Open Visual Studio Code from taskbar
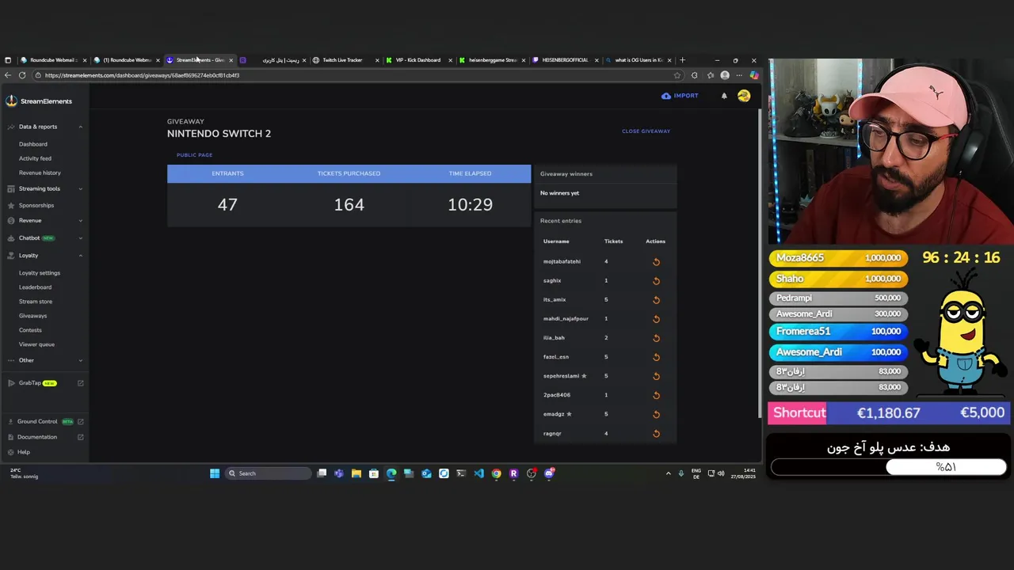Image resolution: width=1014 pixels, height=570 pixels. (x=478, y=473)
